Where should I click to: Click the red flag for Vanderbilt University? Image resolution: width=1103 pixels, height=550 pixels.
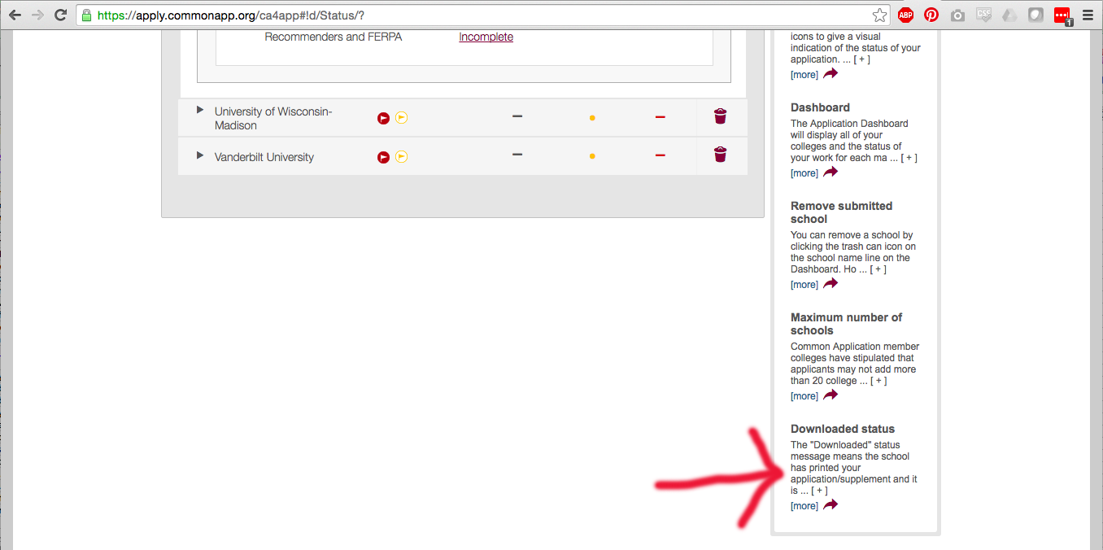pos(383,157)
